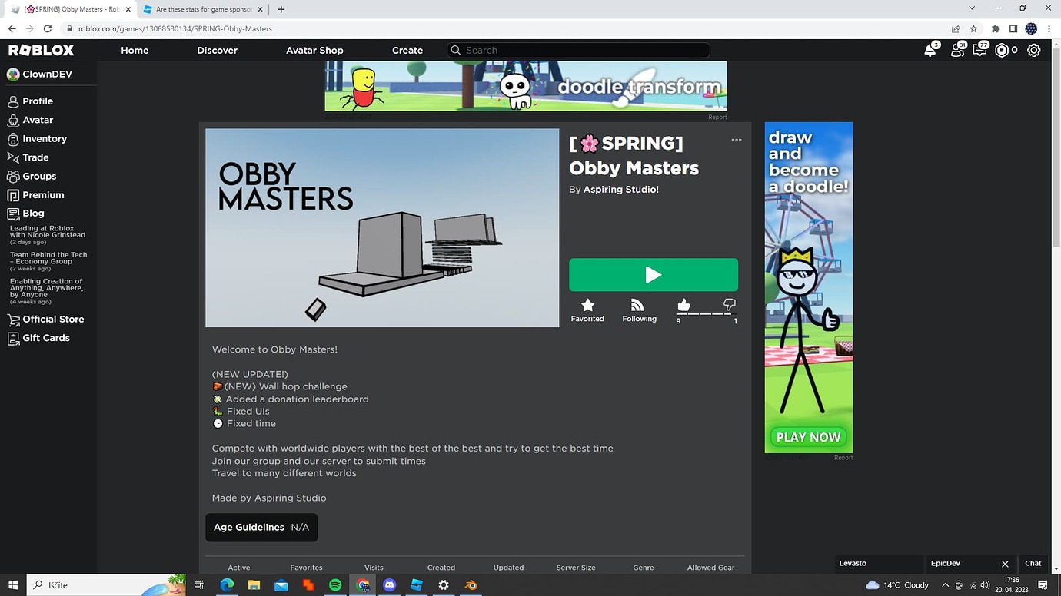The height and width of the screenshot is (596, 1061).
Task: Open the Chrome browser menu
Action: click(1049, 28)
